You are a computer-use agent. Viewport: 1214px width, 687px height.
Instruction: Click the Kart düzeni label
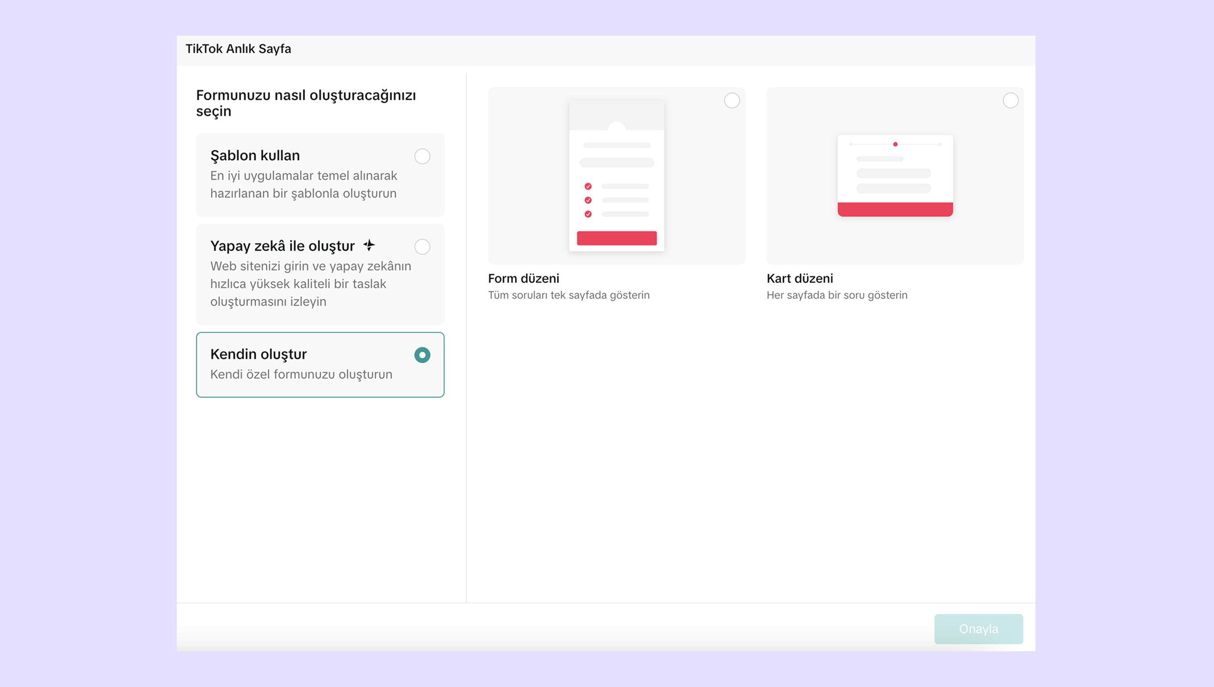pyautogui.click(x=799, y=278)
